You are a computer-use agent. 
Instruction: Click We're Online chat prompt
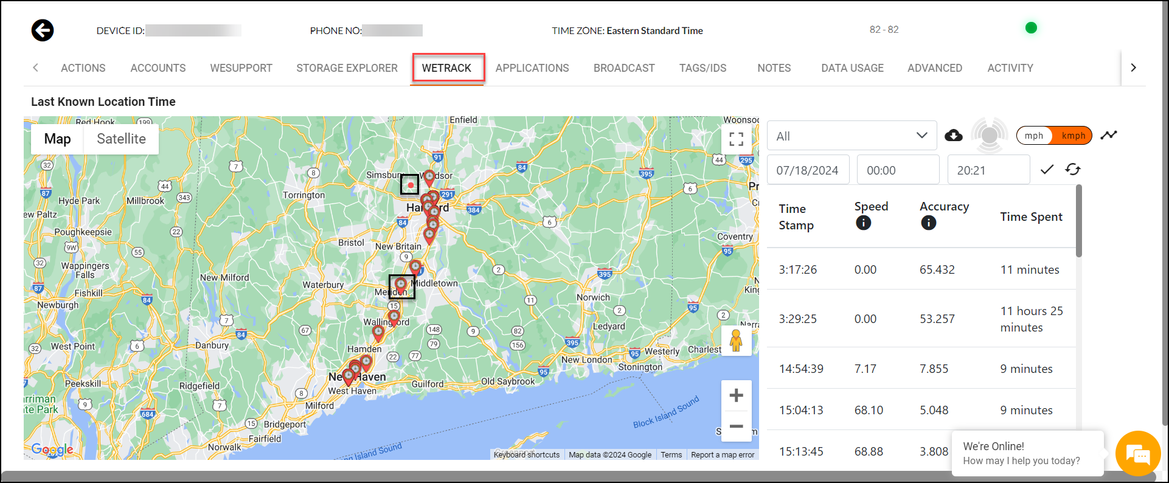pyautogui.click(x=1028, y=454)
